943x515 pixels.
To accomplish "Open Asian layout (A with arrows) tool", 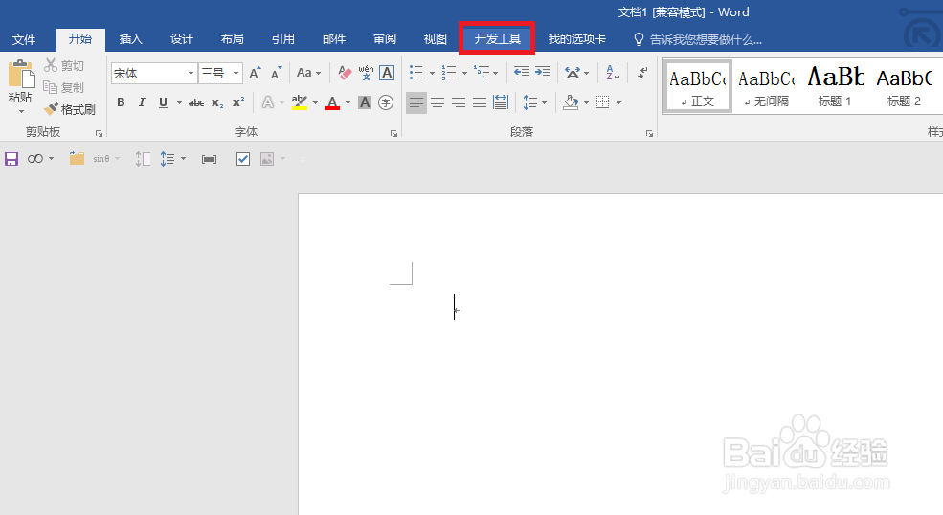I will pyautogui.click(x=573, y=74).
